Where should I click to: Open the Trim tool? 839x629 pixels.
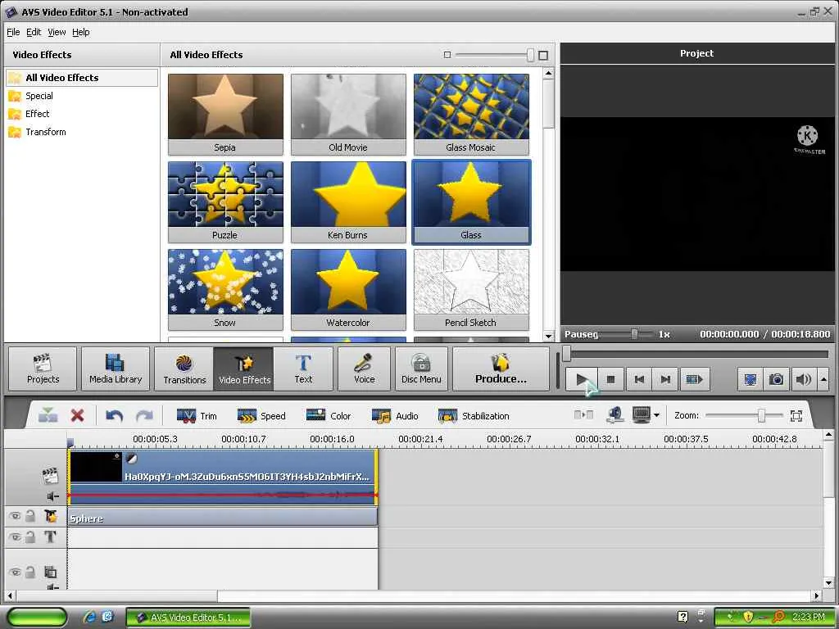(x=197, y=415)
